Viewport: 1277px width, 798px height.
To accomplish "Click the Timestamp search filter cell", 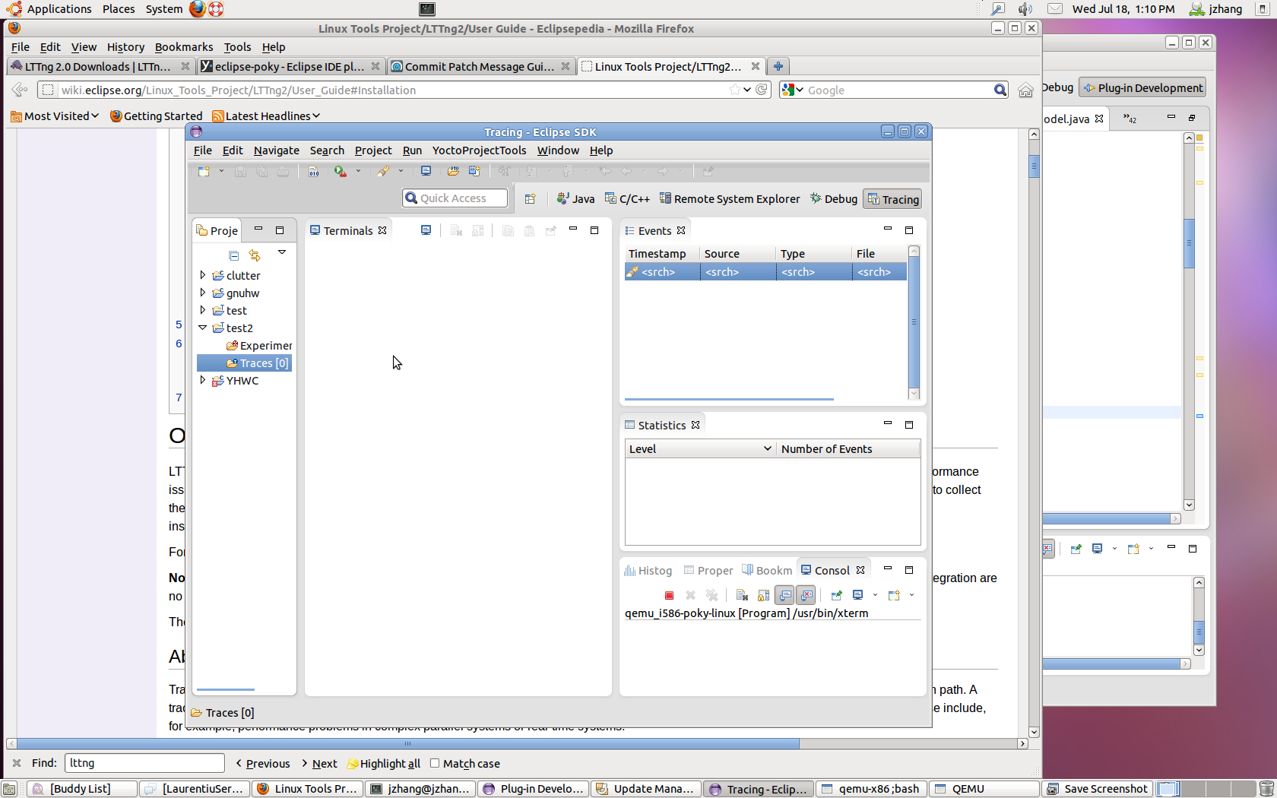I will tap(662, 271).
